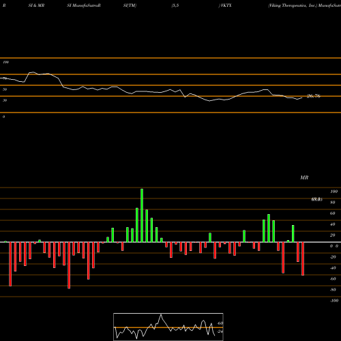Click the 24 label in mini chart
This screenshot has width=341, height=341.
[x=220, y=331]
